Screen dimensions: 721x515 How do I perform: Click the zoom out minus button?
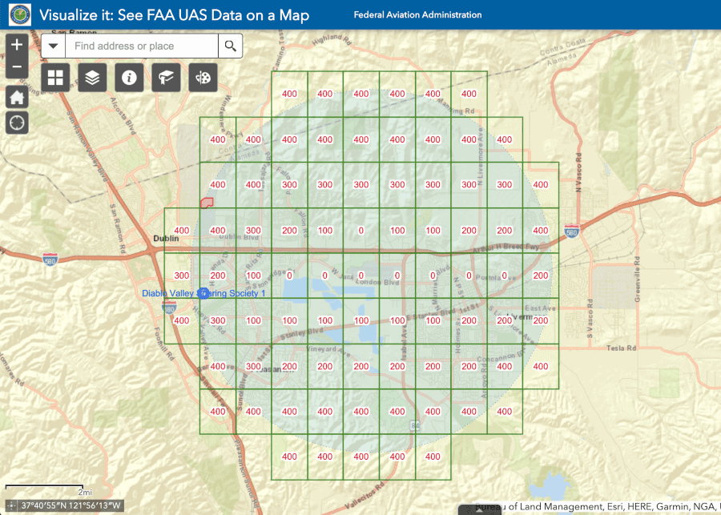pos(16,66)
